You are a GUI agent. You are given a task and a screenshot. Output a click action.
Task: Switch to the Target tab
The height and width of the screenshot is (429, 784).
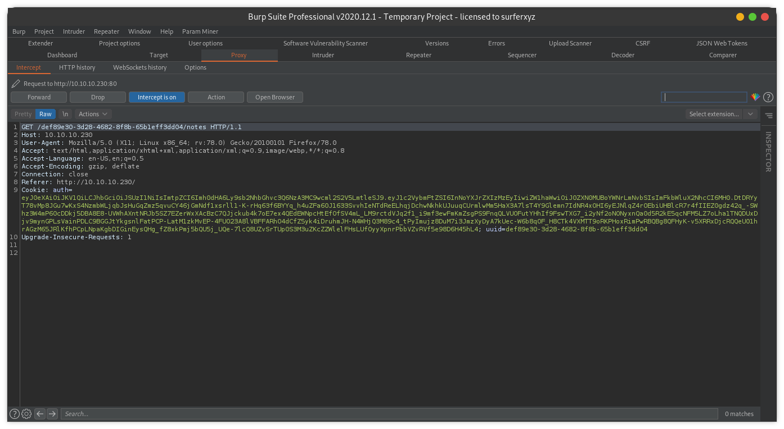coord(159,55)
